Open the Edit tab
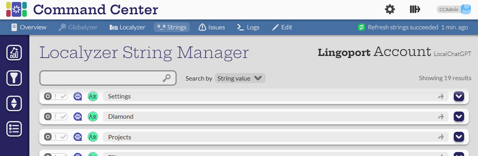 point(282,27)
